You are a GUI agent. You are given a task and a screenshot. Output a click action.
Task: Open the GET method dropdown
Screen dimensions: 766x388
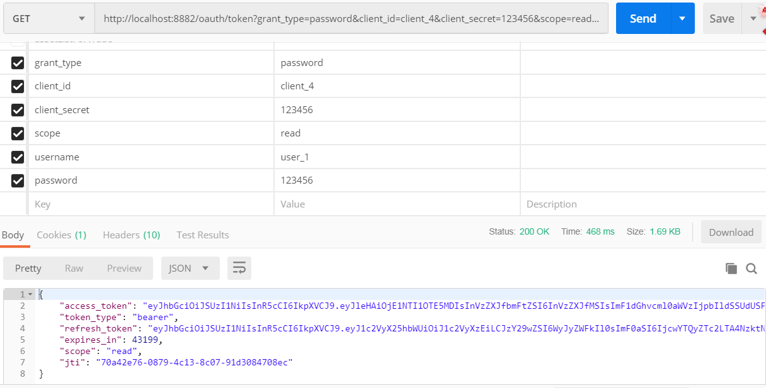49,19
